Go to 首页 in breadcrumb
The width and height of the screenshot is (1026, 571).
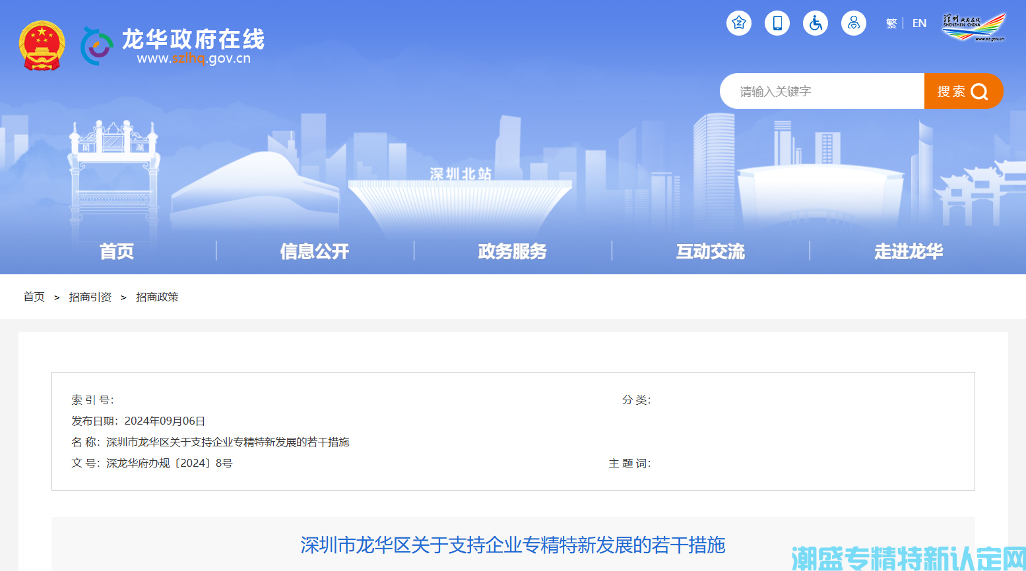34,297
